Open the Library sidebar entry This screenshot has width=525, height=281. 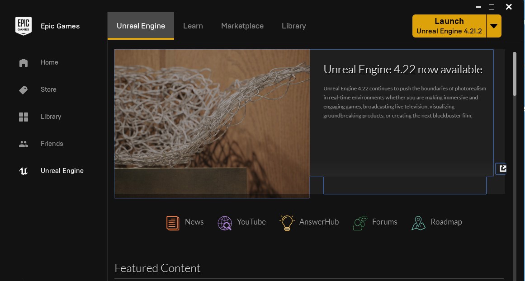pyautogui.click(x=23, y=117)
